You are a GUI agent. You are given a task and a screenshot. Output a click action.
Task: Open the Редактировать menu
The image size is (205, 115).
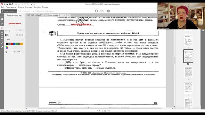tap(11, 7)
